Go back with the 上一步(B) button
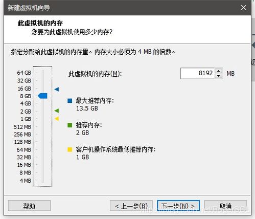Screen dimensions: 255x219 [x=131, y=206]
